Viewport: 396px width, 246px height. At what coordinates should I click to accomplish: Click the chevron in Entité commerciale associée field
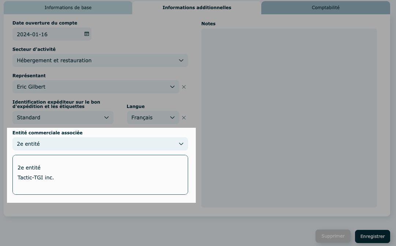tap(181, 144)
